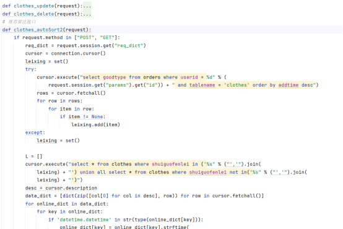Click 'union all select' in SQL string
Image resolution: width=343 pixels, height=229 pixels.
103,172
